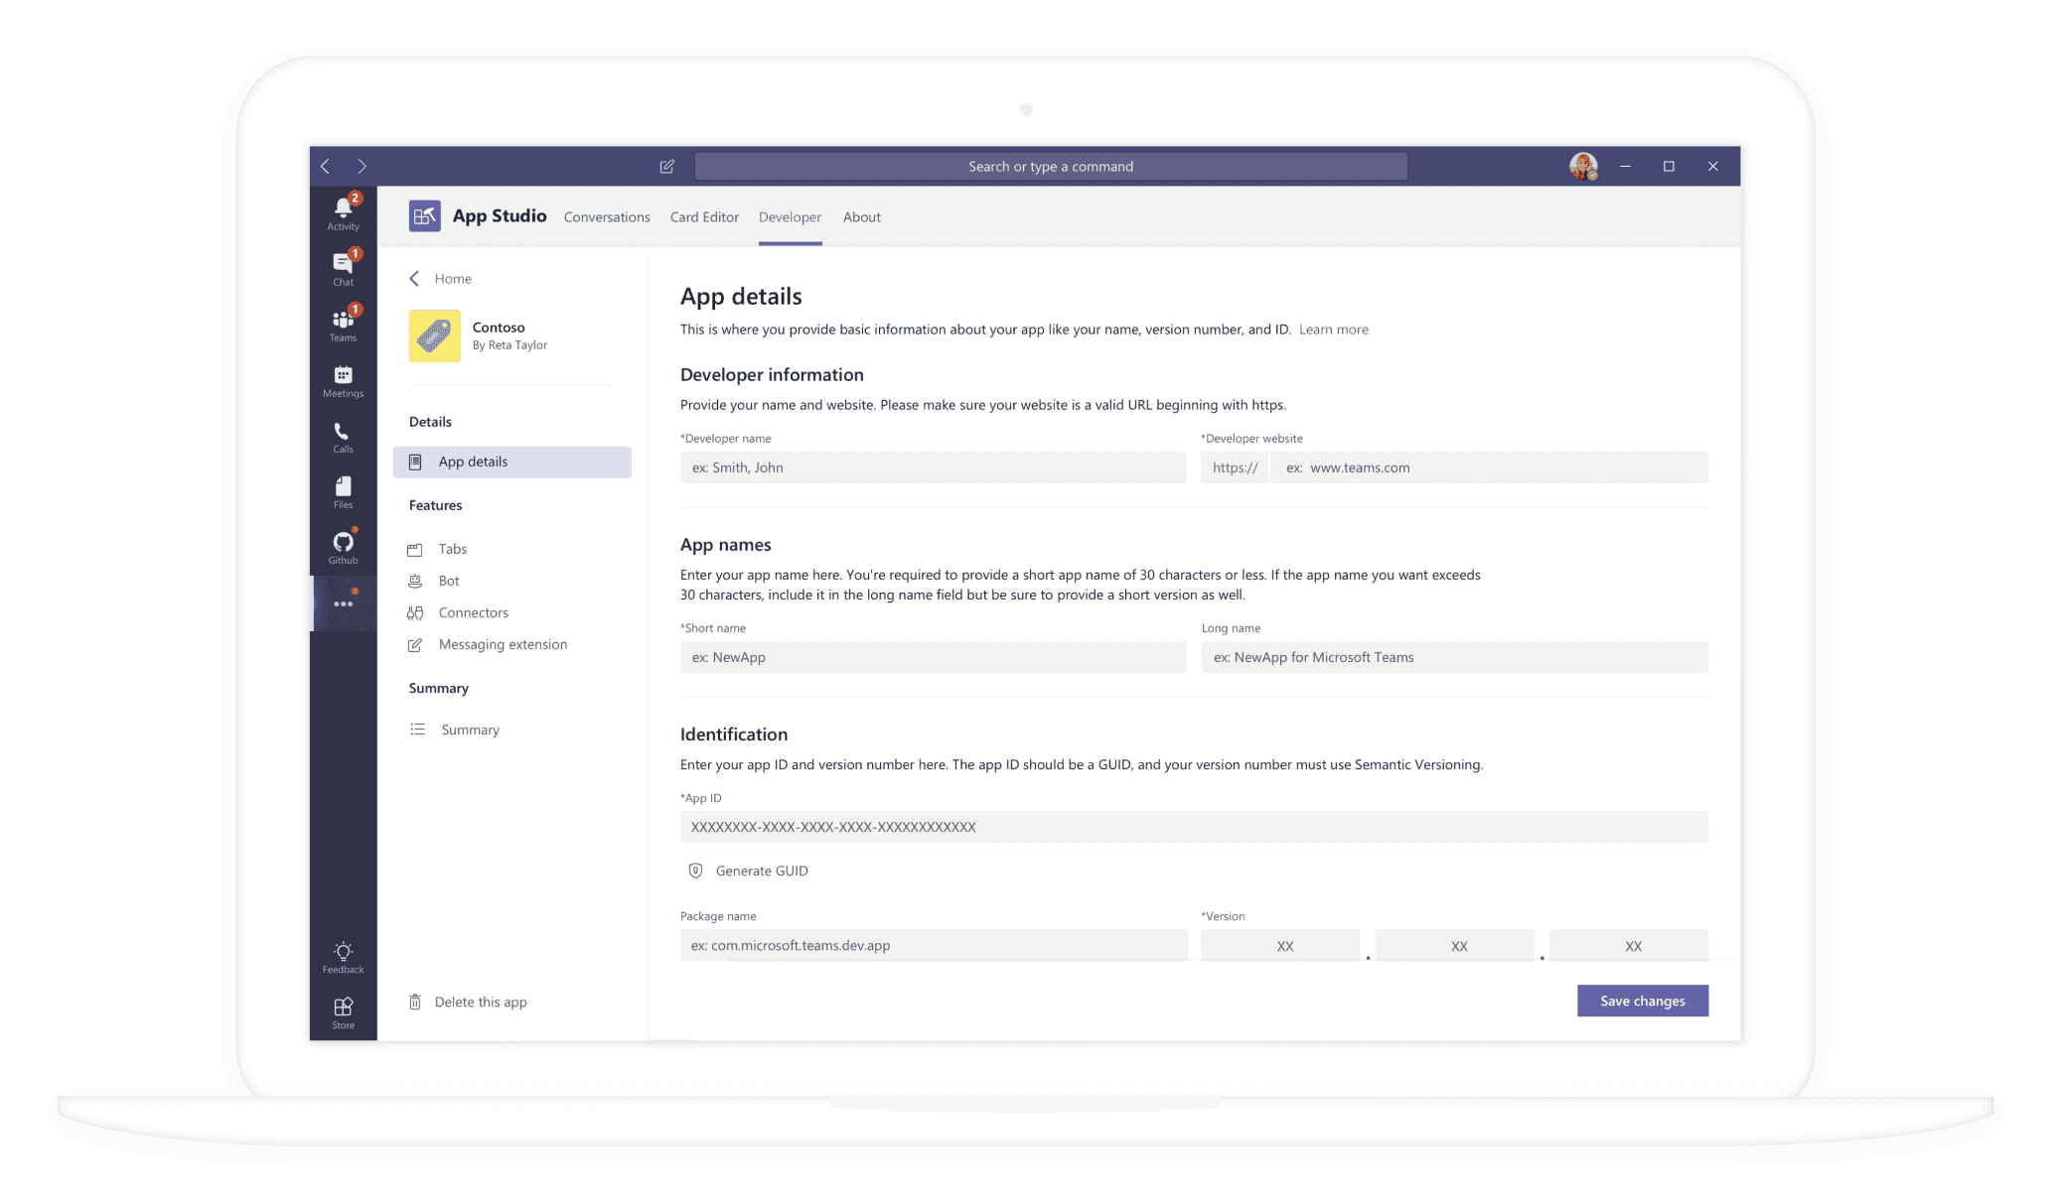The width and height of the screenshot is (2048, 1202).
Task: Click the Features section label
Action: click(x=435, y=505)
